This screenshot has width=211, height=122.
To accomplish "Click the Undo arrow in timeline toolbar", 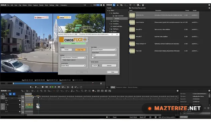I will coord(61,91).
